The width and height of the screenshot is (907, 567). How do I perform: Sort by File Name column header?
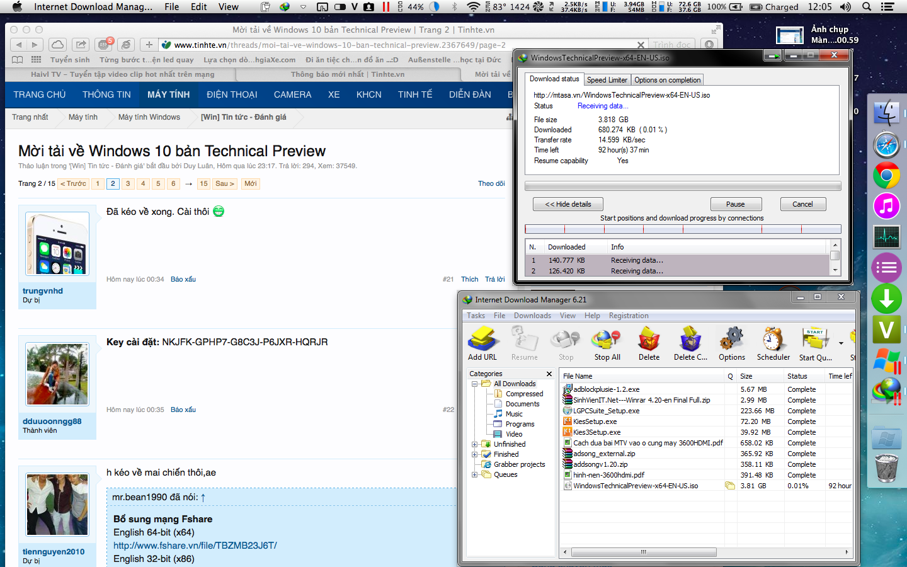click(x=642, y=376)
